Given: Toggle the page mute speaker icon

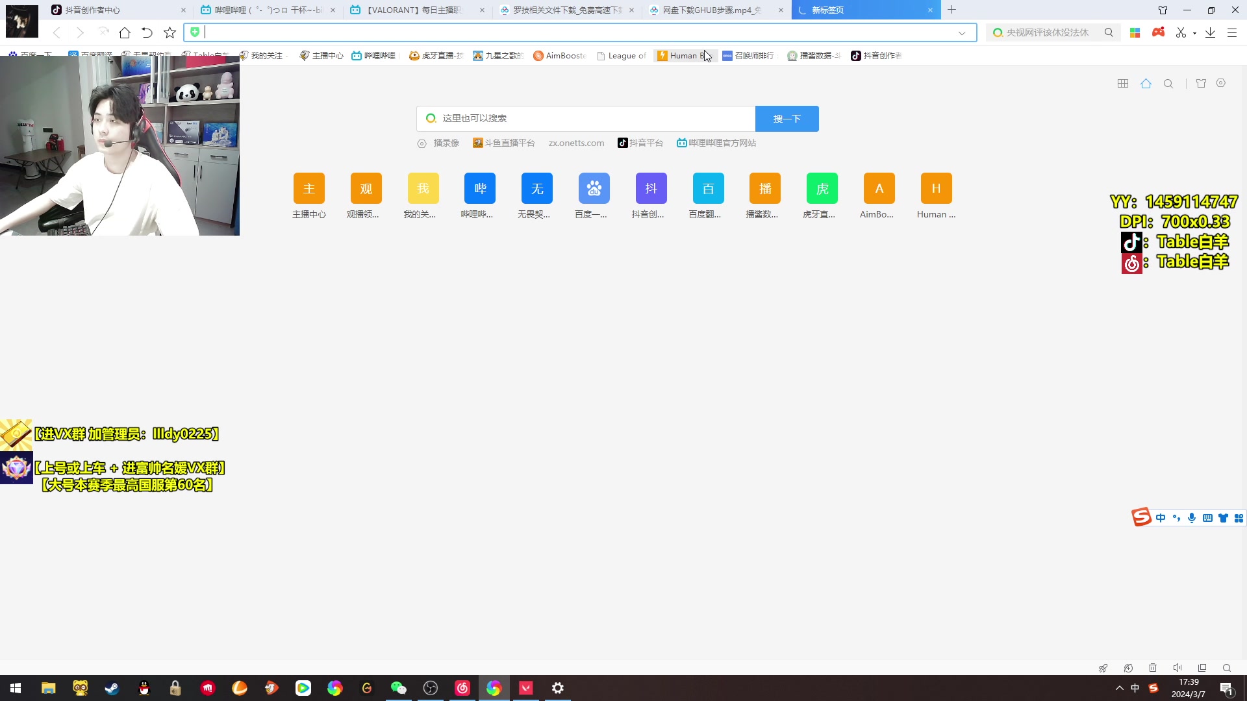Looking at the screenshot, I should 1178,668.
